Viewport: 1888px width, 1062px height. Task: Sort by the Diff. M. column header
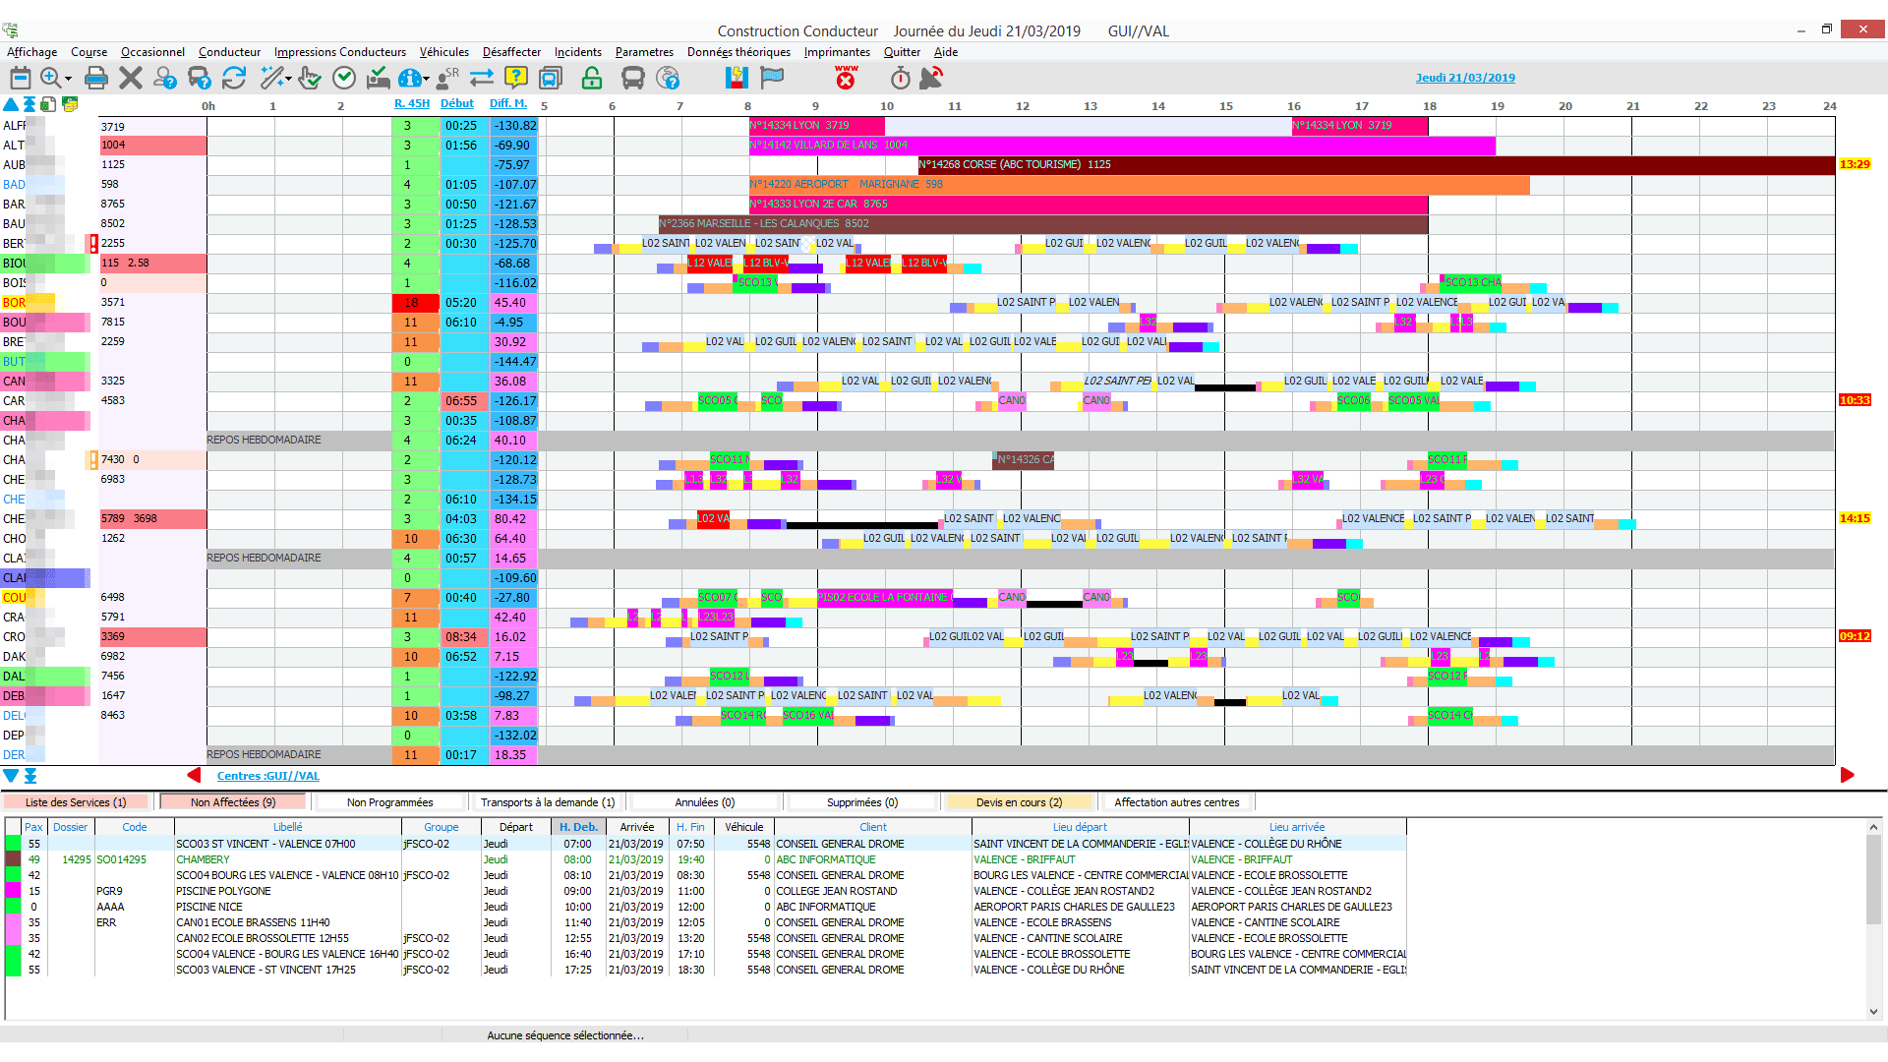[x=507, y=104]
